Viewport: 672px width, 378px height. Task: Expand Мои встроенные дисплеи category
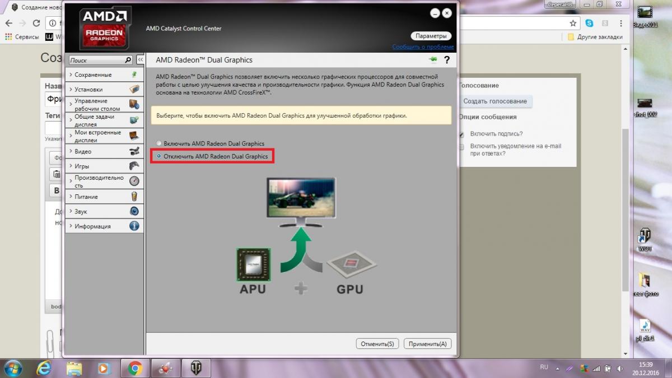point(104,136)
